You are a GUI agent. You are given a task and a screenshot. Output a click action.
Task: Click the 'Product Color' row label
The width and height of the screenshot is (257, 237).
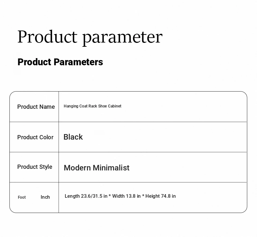point(35,137)
